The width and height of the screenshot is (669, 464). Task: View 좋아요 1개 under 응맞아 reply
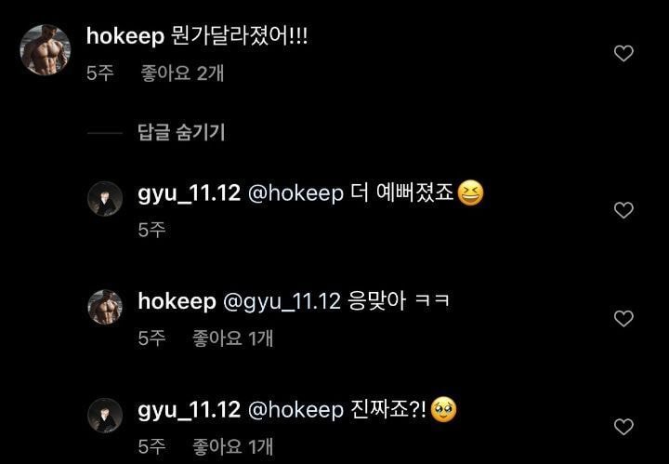232,338
